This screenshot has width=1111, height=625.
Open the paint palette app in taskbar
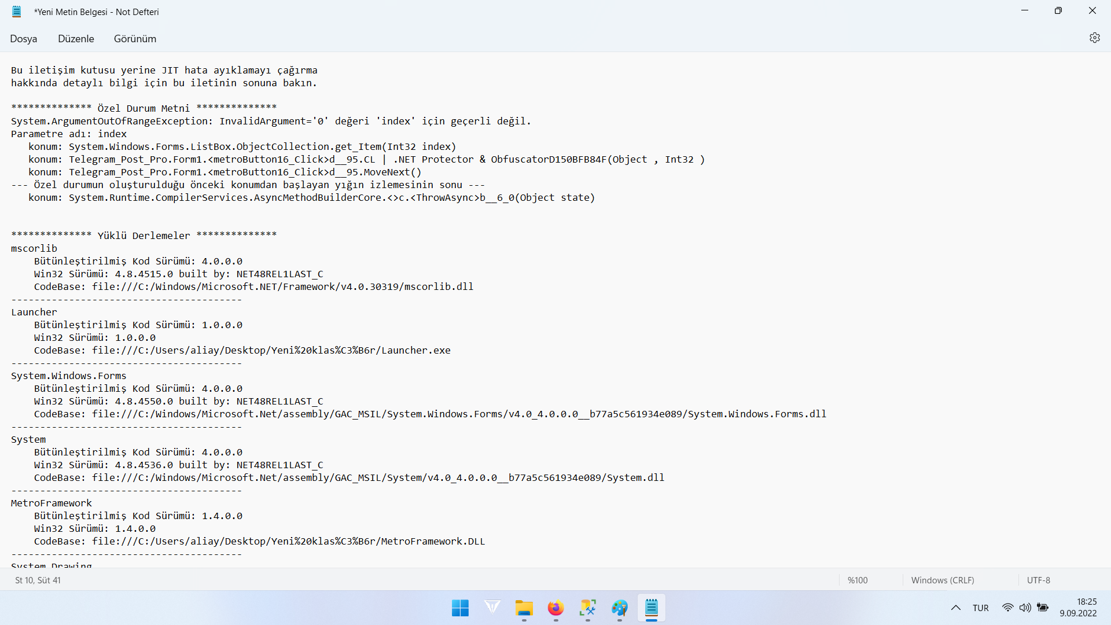point(620,608)
